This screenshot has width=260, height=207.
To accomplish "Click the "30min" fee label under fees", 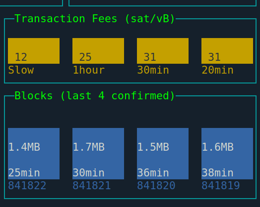I will pyautogui.click(x=153, y=70).
